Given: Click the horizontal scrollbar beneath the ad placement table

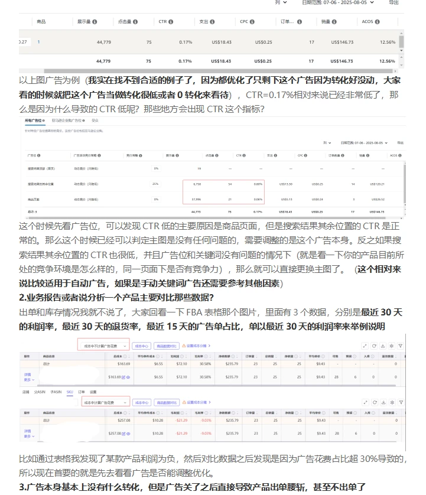Looking at the screenshot, I should [207, 218].
